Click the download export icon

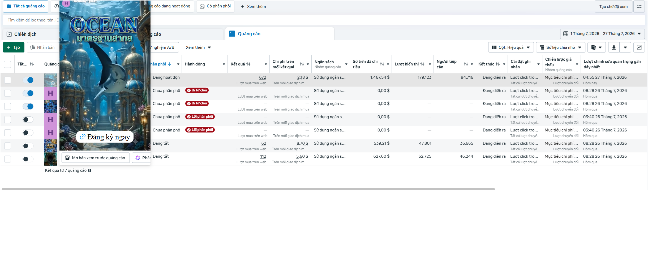point(614,47)
